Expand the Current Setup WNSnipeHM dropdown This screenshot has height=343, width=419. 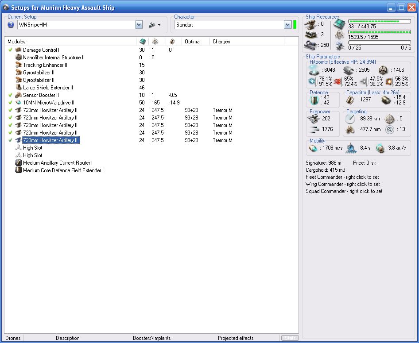click(x=139, y=25)
